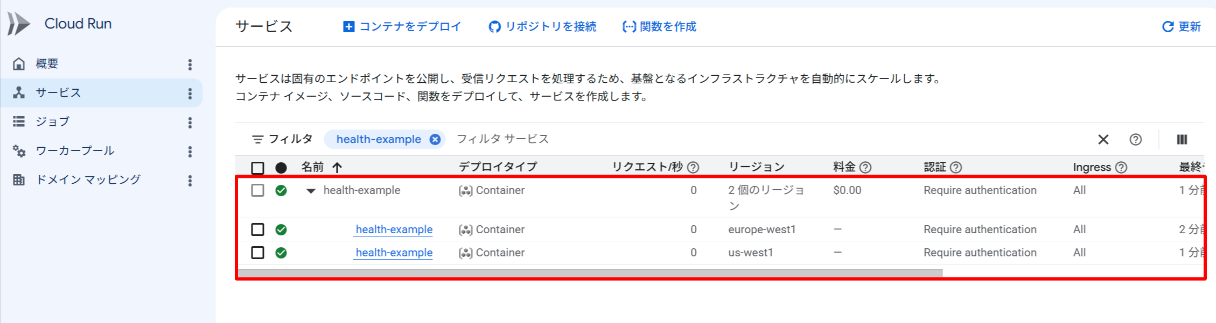Open more options next to サービス
The image size is (1216, 323).
[x=190, y=94]
